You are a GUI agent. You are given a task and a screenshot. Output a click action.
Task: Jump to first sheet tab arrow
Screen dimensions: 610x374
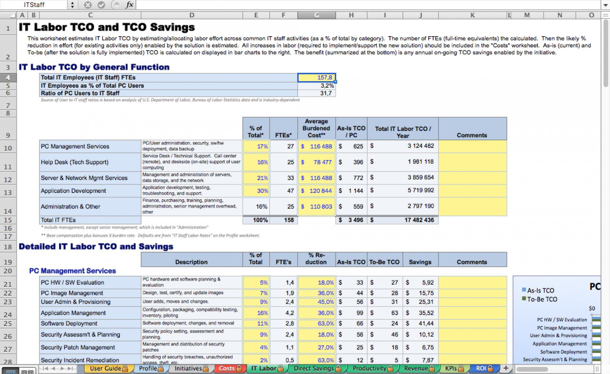click(45, 369)
